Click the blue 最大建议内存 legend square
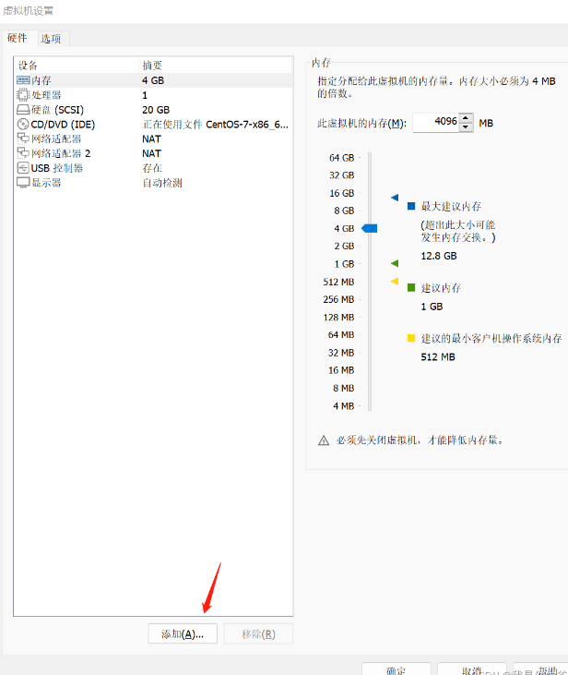The height and width of the screenshot is (675, 568). 411,206
